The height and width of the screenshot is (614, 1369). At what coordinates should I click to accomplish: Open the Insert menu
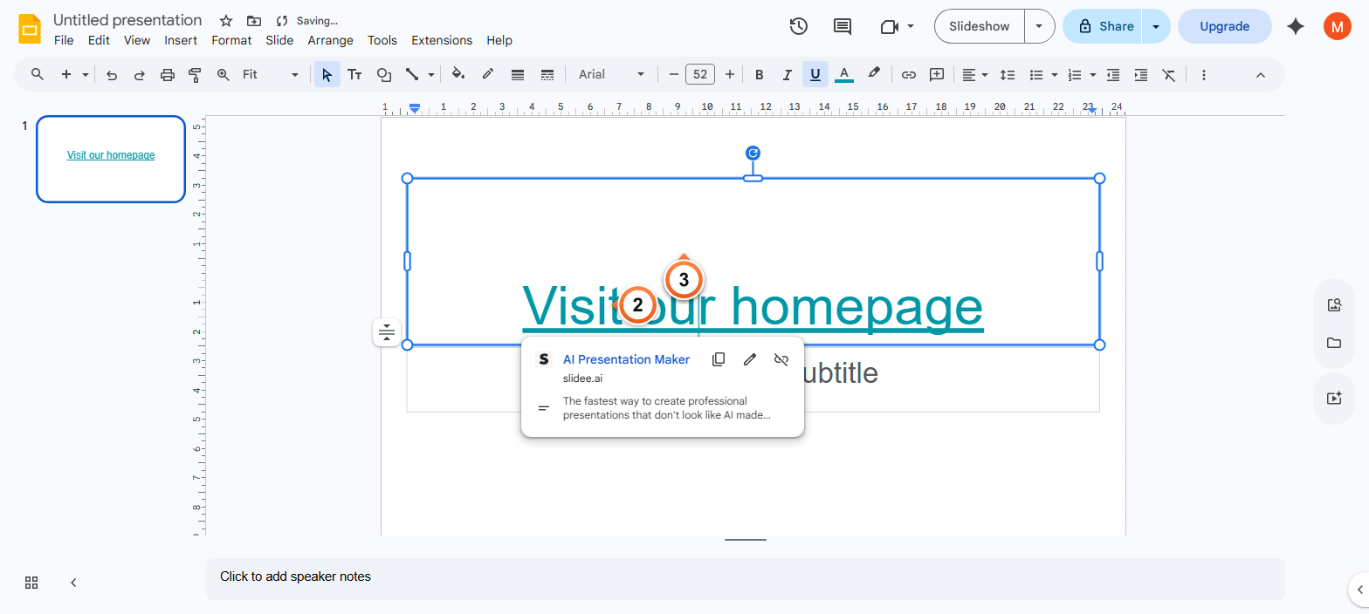181,40
